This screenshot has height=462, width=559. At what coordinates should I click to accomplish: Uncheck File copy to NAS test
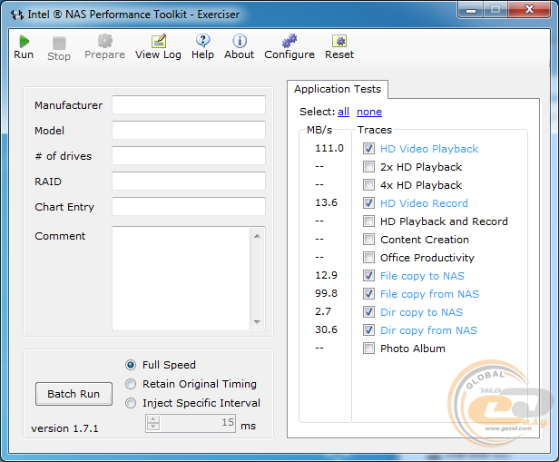point(368,276)
